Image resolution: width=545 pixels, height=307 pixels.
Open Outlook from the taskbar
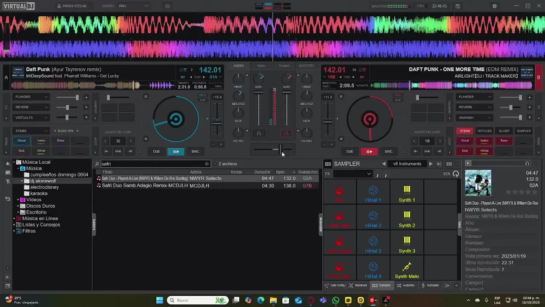(298, 300)
